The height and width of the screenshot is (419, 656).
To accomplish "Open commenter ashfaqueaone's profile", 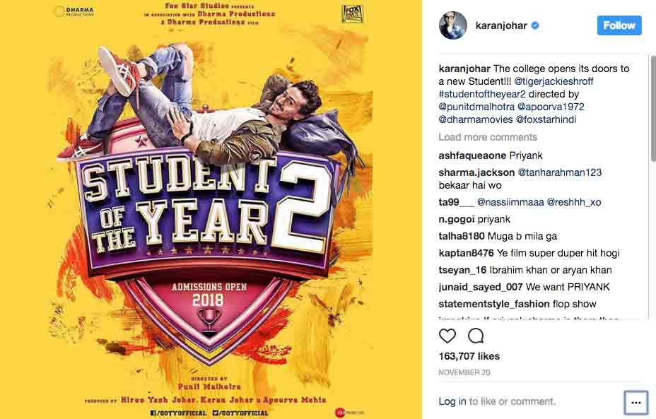I will (x=472, y=155).
